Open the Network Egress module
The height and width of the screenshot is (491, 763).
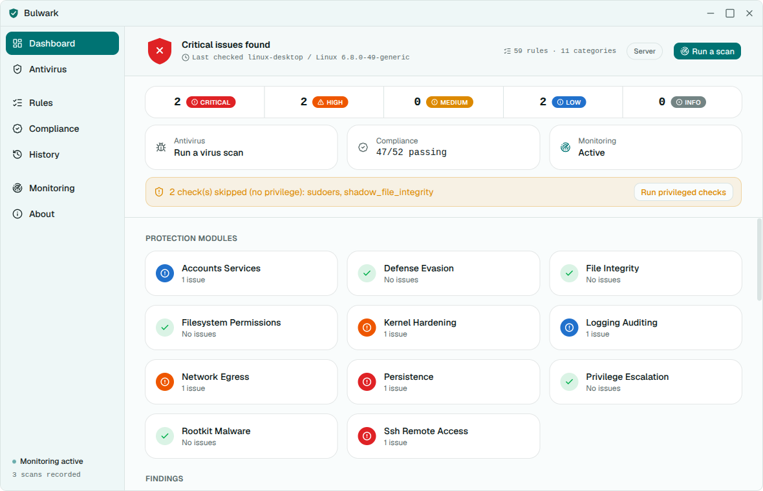tap(241, 382)
